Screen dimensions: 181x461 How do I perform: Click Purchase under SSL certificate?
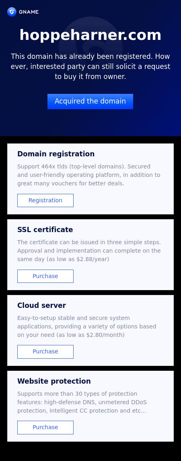click(x=45, y=276)
